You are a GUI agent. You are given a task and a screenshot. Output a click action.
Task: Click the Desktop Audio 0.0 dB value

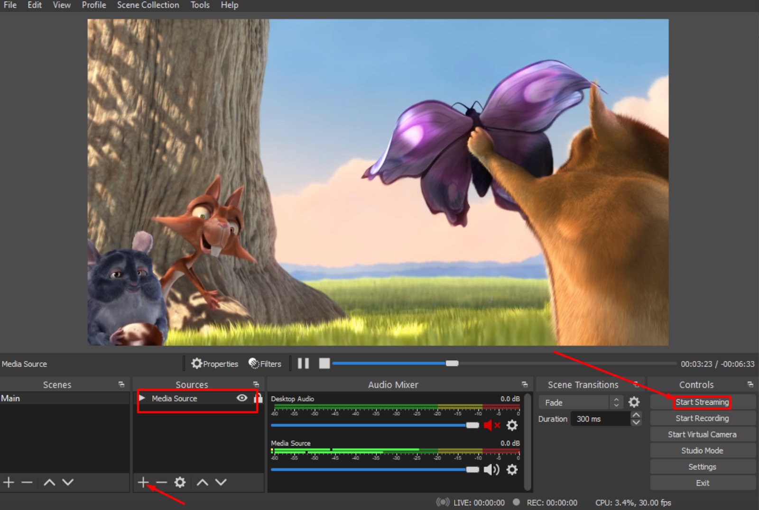tap(510, 399)
